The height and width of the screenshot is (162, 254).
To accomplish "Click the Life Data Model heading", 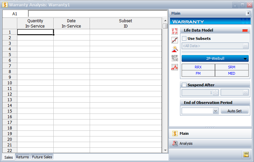I will (198, 30).
